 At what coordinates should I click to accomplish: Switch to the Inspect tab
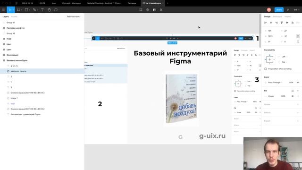click(288, 17)
